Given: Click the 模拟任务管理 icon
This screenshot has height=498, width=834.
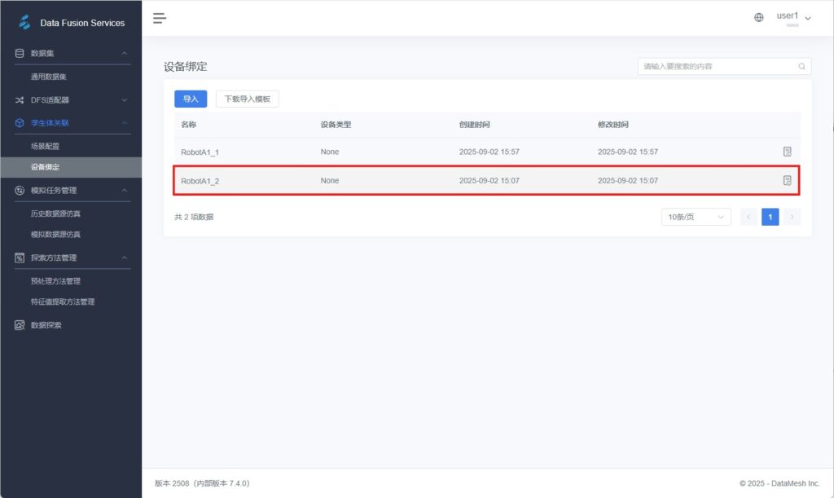Looking at the screenshot, I should (20, 191).
